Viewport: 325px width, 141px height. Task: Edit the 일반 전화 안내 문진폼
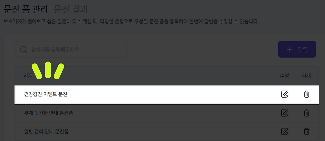[285, 131]
